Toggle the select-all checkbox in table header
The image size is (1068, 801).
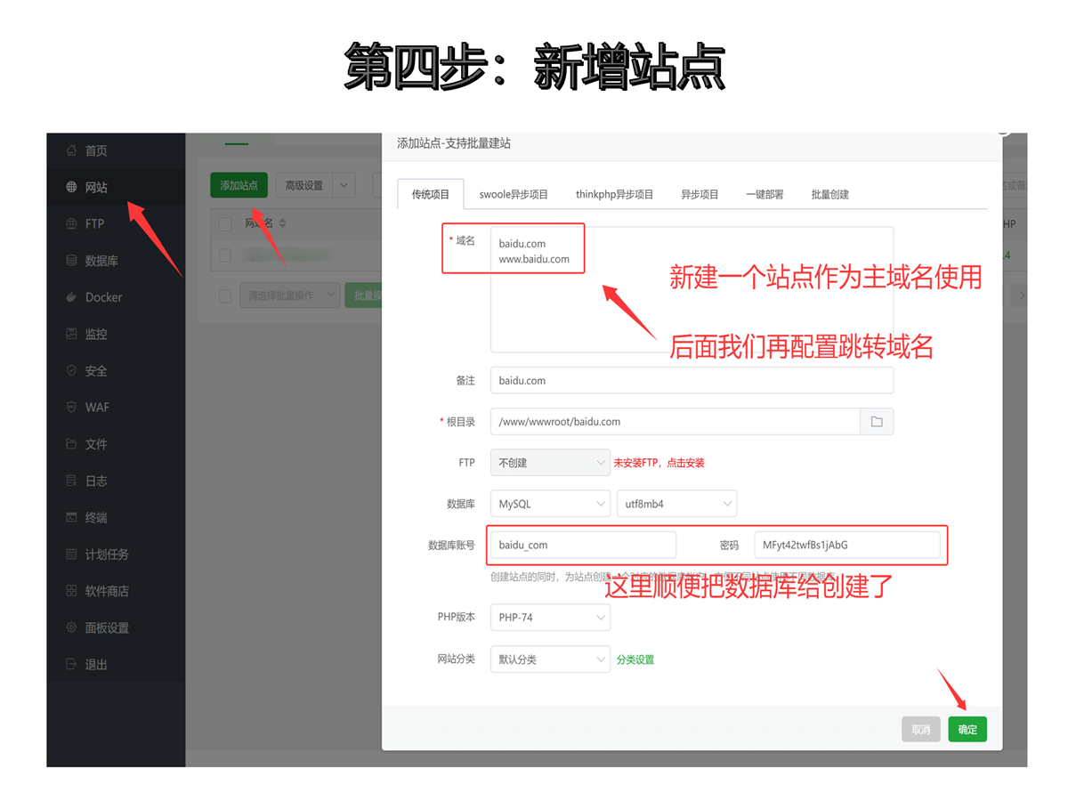point(225,223)
